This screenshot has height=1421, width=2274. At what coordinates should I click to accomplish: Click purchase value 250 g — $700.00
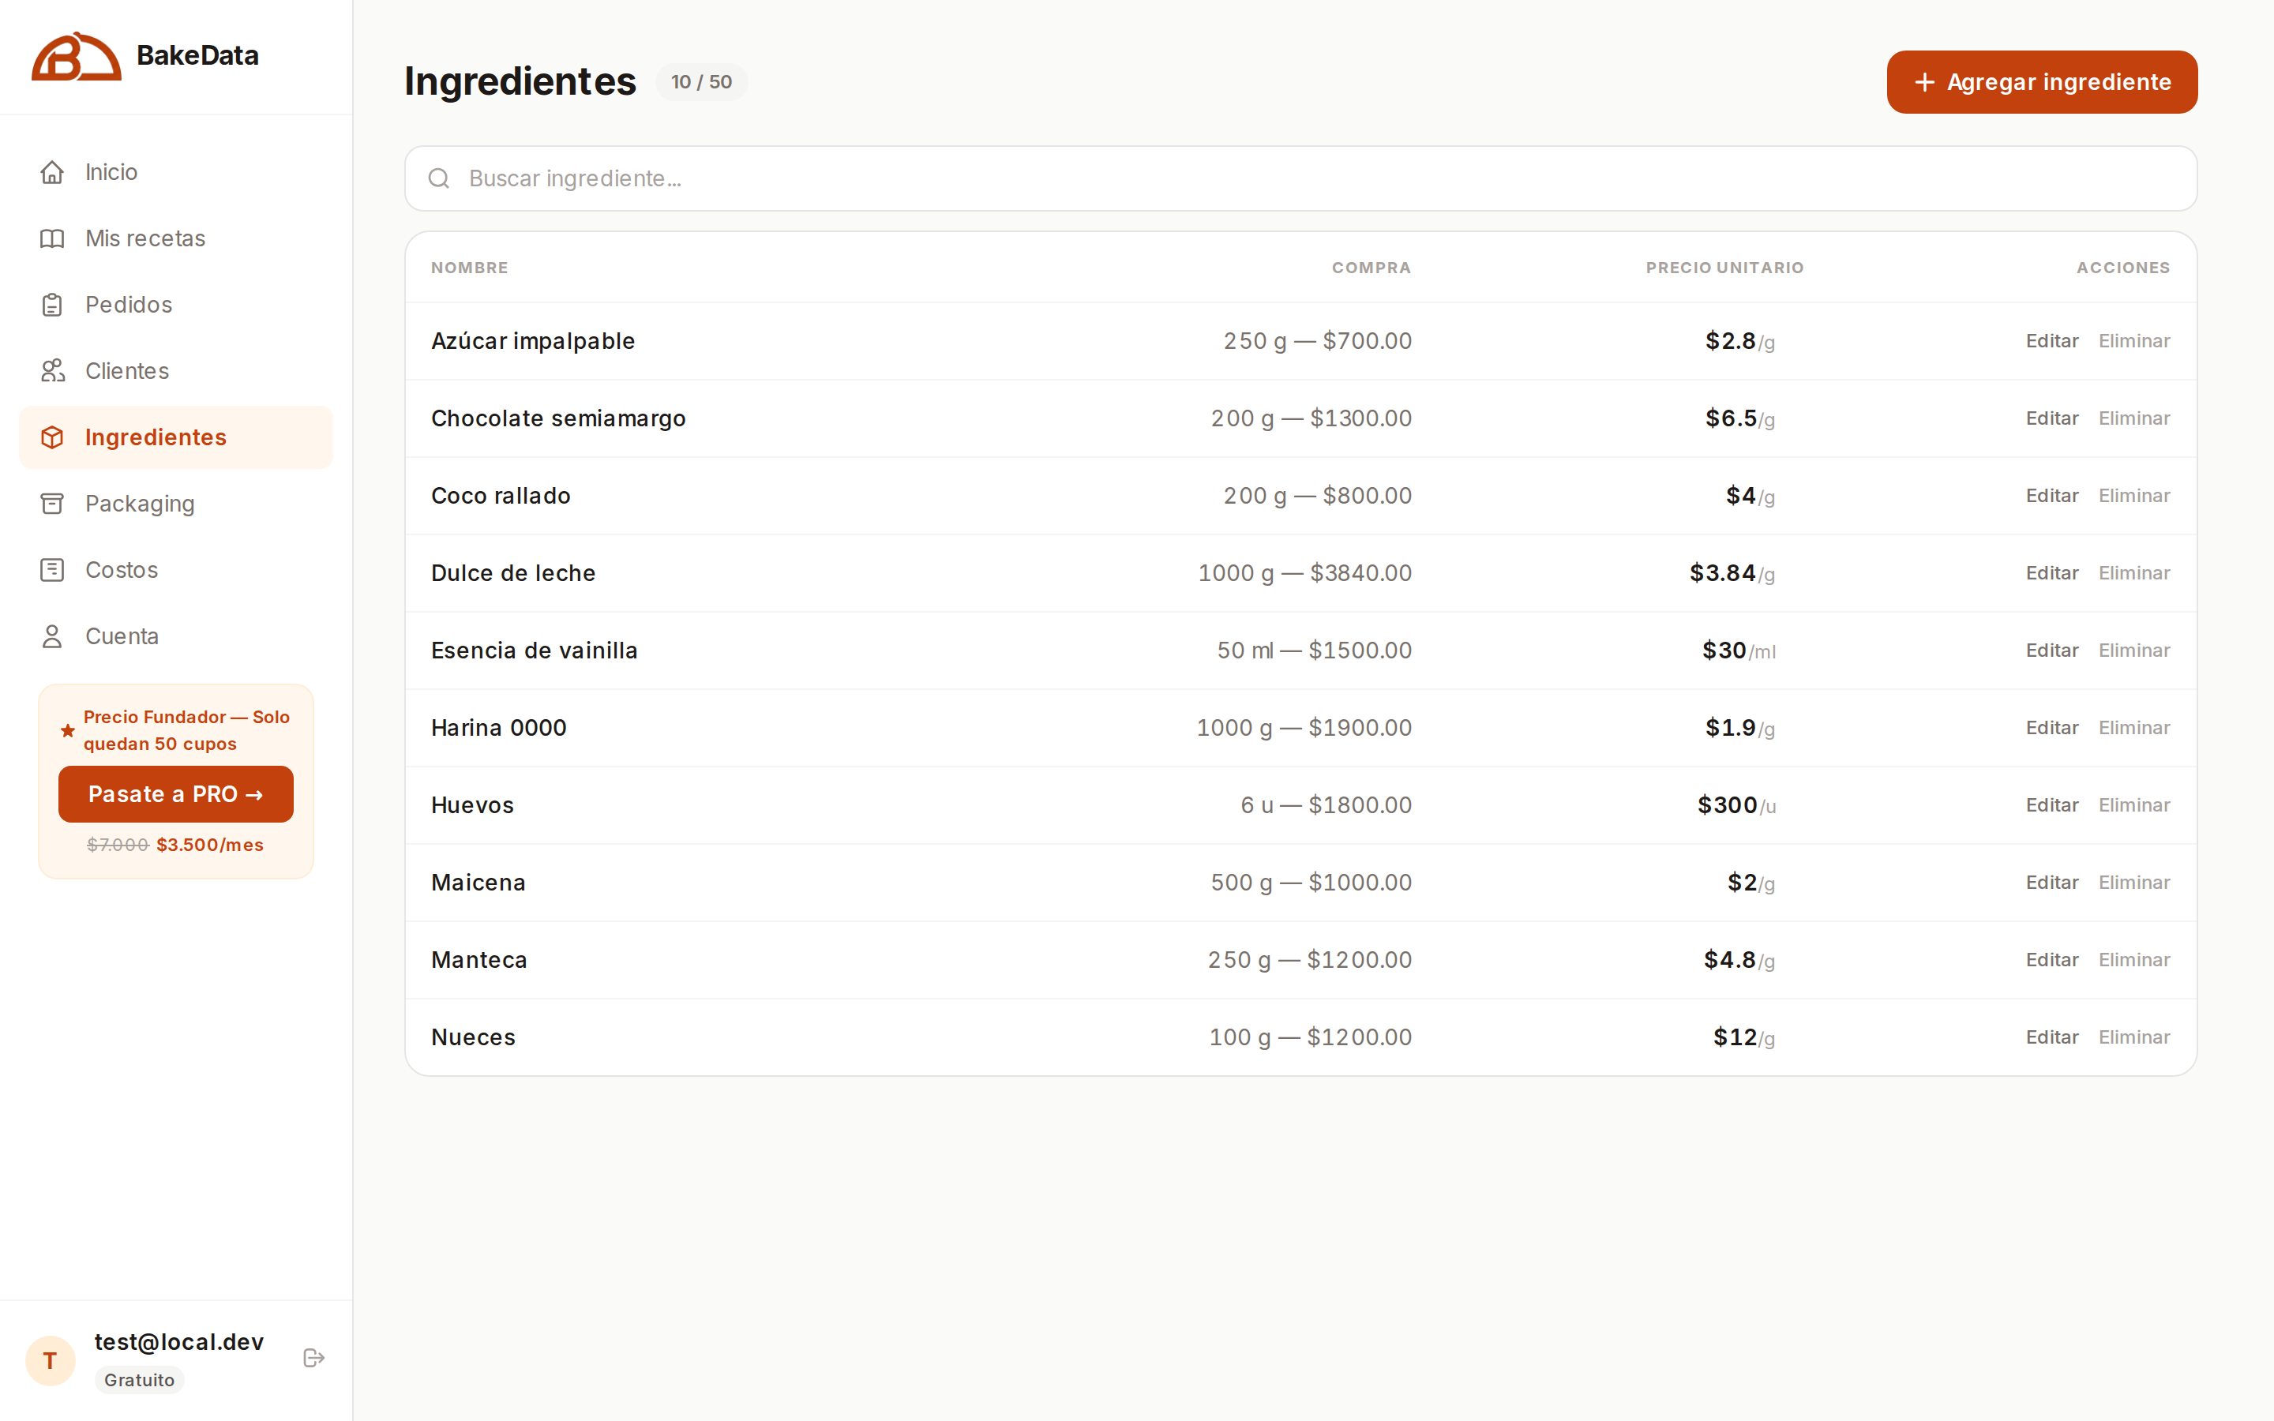[1317, 341]
